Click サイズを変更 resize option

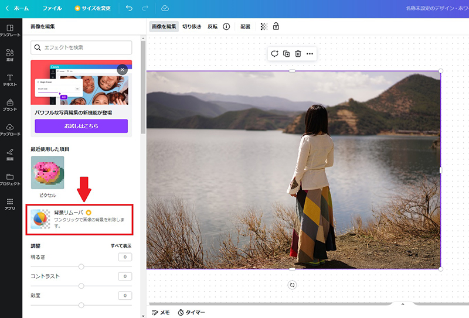[x=93, y=8]
